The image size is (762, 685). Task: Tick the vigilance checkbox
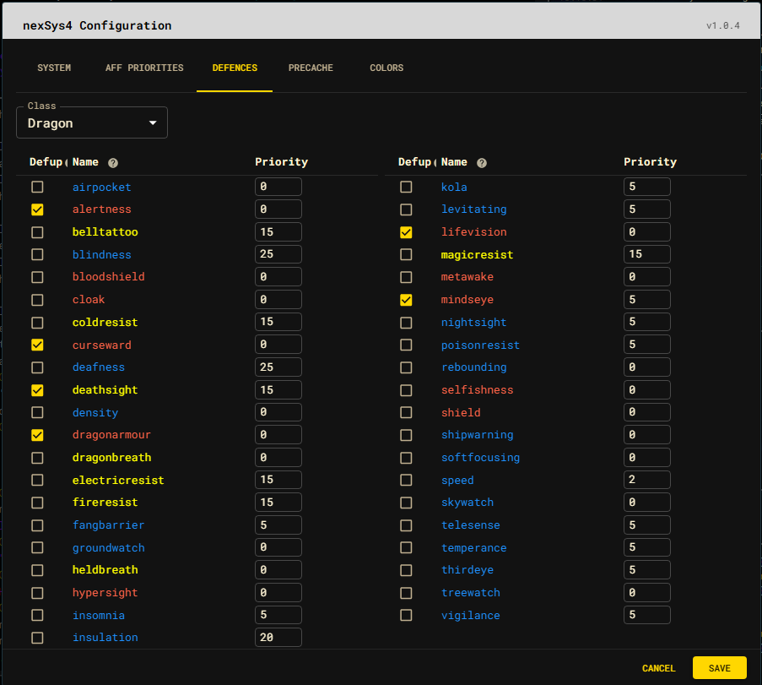point(406,616)
